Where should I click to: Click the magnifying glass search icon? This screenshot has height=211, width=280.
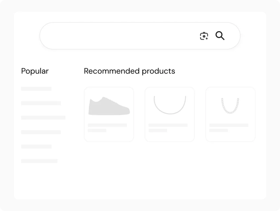pyautogui.click(x=220, y=36)
